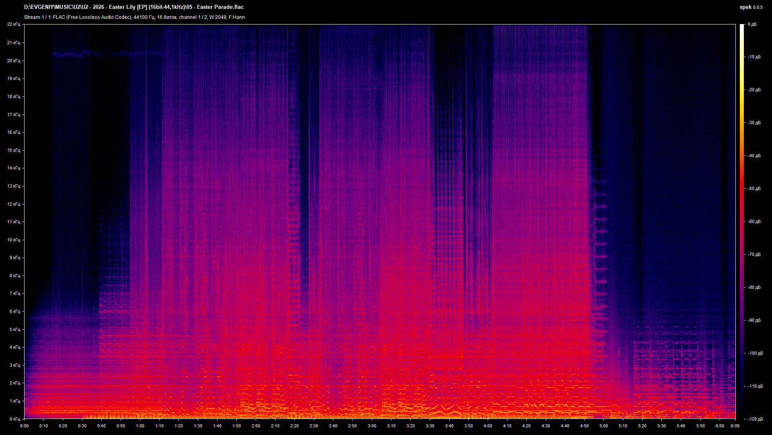The width and height of the screenshot is (772, 435).
Task: Click the '5:10' time axis marker
Action: coord(623,426)
